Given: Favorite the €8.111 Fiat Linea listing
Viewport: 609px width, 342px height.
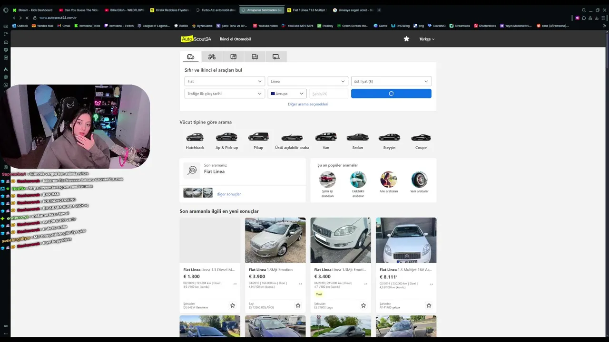Looking at the screenshot, I should point(429,305).
